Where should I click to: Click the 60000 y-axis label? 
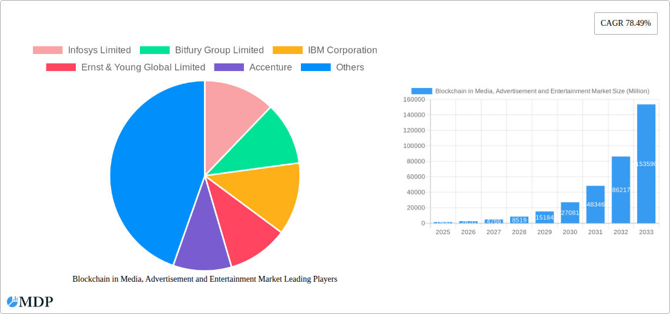pyautogui.click(x=416, y=177)
